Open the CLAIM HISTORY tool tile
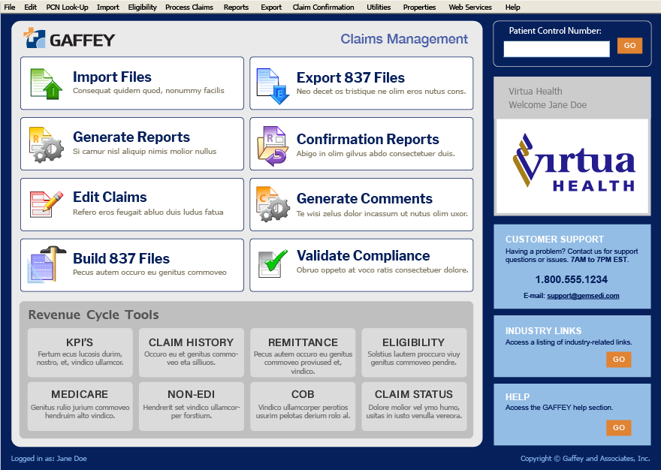This screenshot has height=470, width=661. [x=192, y=352]
